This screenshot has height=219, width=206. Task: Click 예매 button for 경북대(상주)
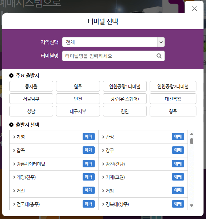click(x=178, y=204)
